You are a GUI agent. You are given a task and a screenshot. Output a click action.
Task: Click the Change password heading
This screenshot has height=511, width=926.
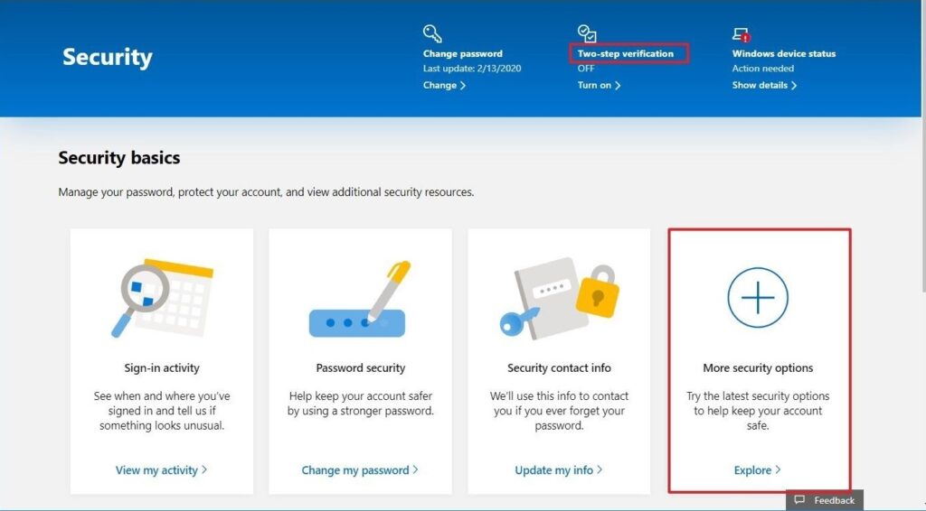(462, 53)
